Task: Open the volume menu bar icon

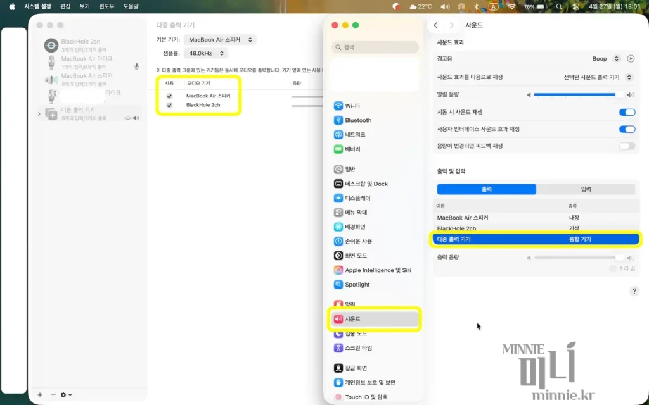Action: click(x=445, y=6)
